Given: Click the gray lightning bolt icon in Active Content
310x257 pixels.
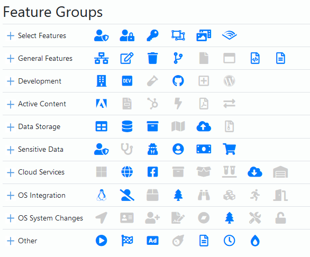Looking at the screenshot, I should 178,104.
